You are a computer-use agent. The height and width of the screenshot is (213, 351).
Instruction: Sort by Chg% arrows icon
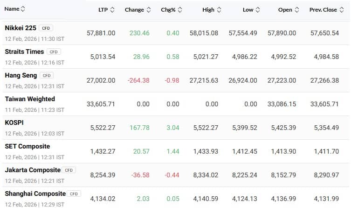(x=180, y=10)
